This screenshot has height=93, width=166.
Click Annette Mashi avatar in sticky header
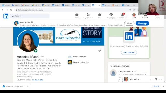(x=16, y=23)
